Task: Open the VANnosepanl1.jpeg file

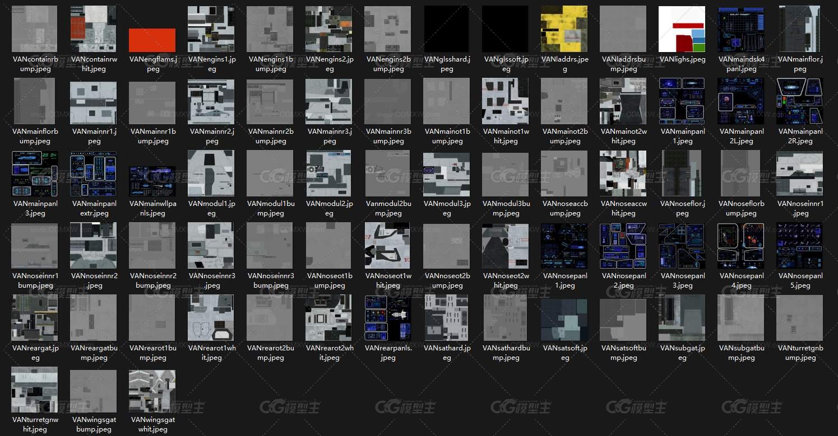Action: [x=564, y=246]
